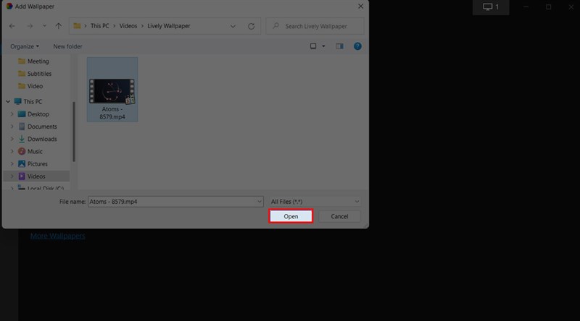Click the display monitor button

(491, 7)
